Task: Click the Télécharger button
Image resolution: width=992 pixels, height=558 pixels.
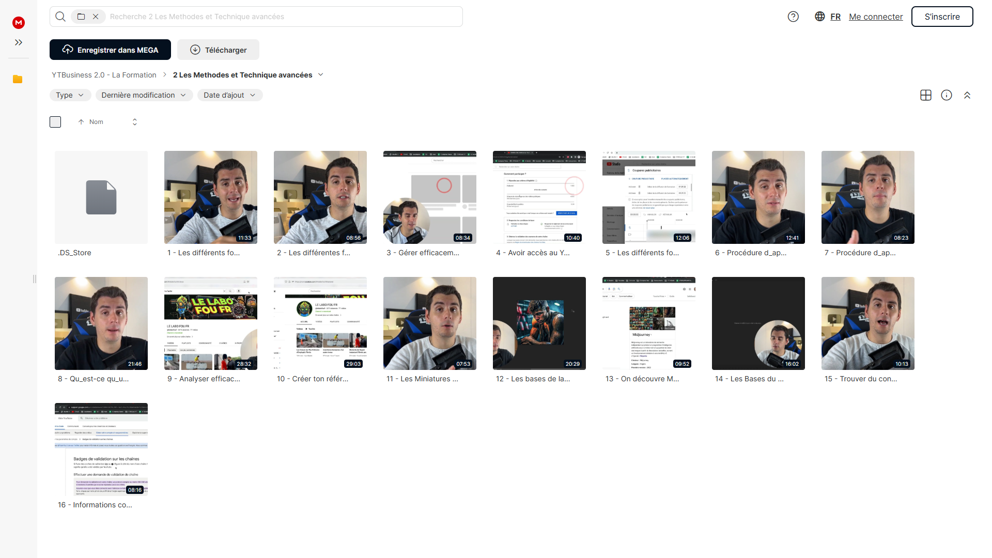Action: (218, 50)
